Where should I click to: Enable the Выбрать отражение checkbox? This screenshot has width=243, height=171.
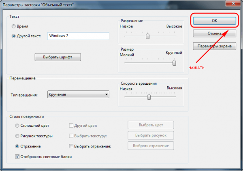click(x=71, y=146)
